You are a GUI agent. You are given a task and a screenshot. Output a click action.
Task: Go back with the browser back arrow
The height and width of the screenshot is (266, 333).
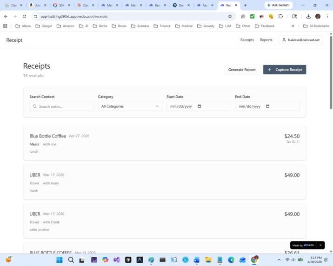click(x=6, y=16)
